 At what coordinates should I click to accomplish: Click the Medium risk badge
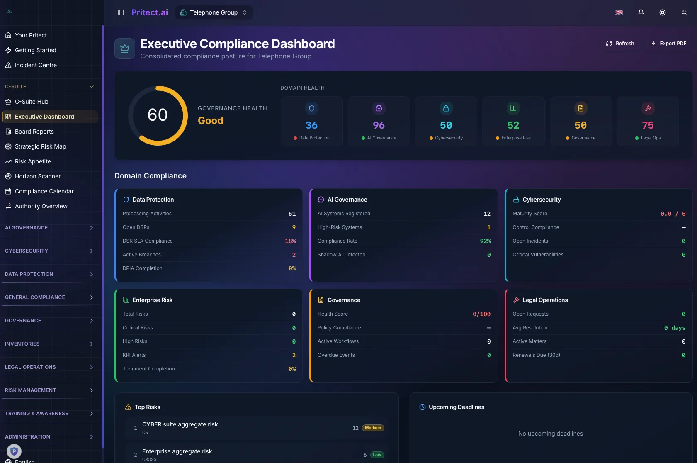click(x=373, y=428)
